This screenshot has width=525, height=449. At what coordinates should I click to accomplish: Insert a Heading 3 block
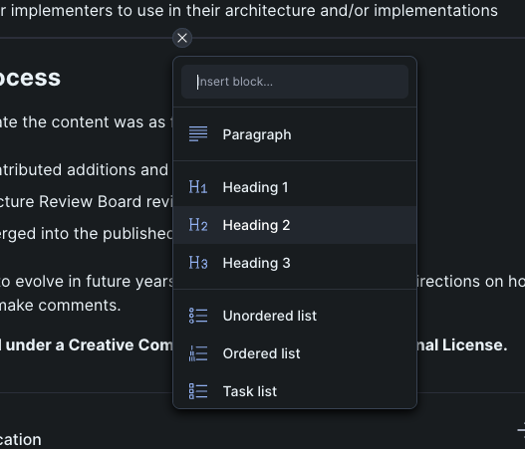coord(295,263)
